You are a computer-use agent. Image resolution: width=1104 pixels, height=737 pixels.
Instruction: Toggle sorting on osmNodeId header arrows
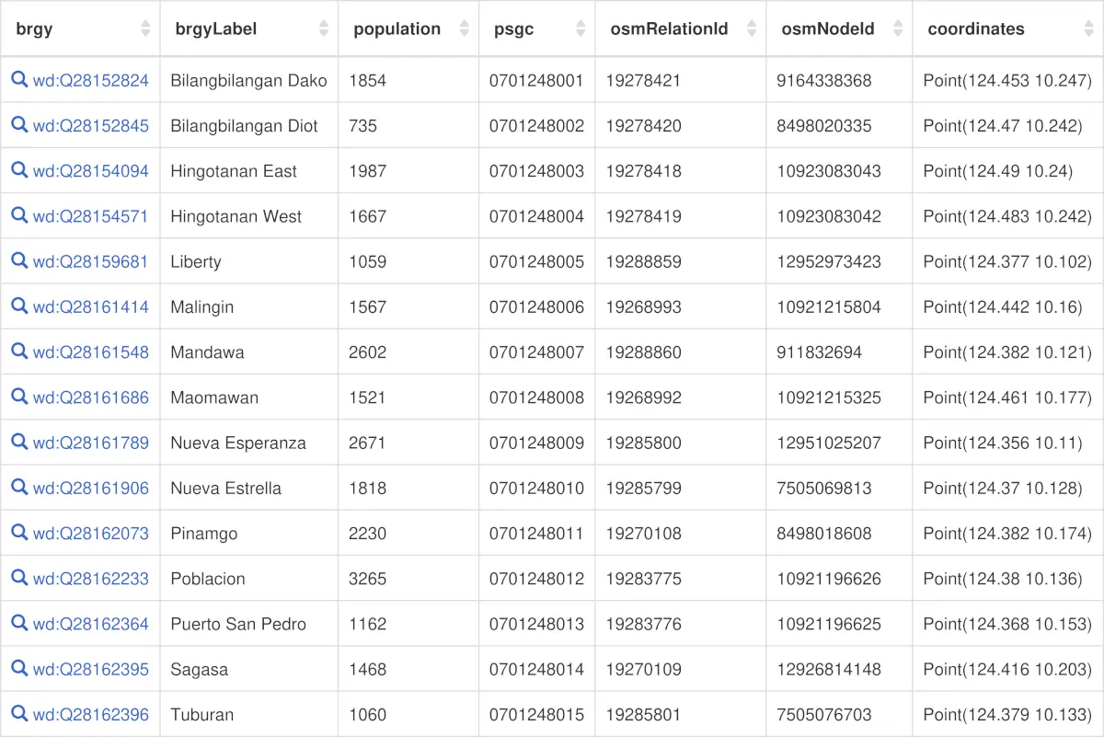pos(898,29)
